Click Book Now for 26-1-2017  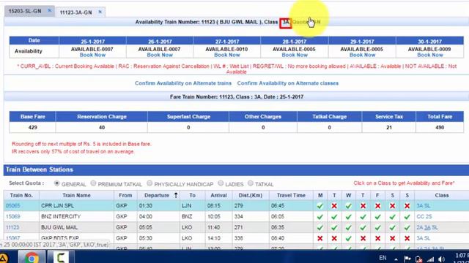(x=160, y=55)
